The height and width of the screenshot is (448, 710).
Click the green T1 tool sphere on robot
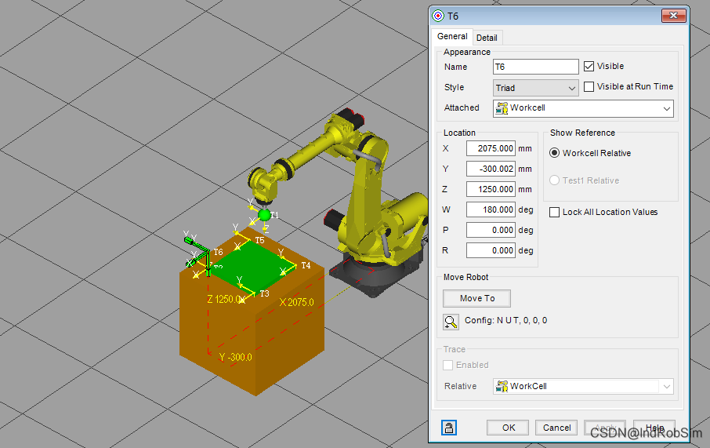tap(264, 215)
